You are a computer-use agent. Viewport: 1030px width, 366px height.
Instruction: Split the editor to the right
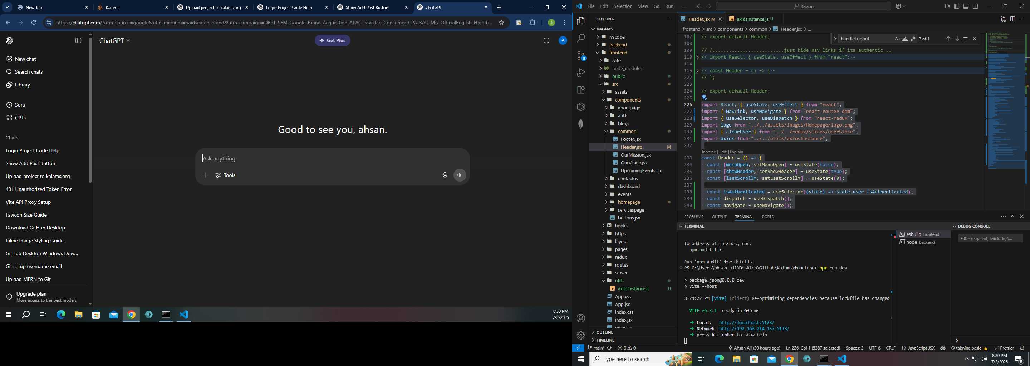coord(1012,19)
